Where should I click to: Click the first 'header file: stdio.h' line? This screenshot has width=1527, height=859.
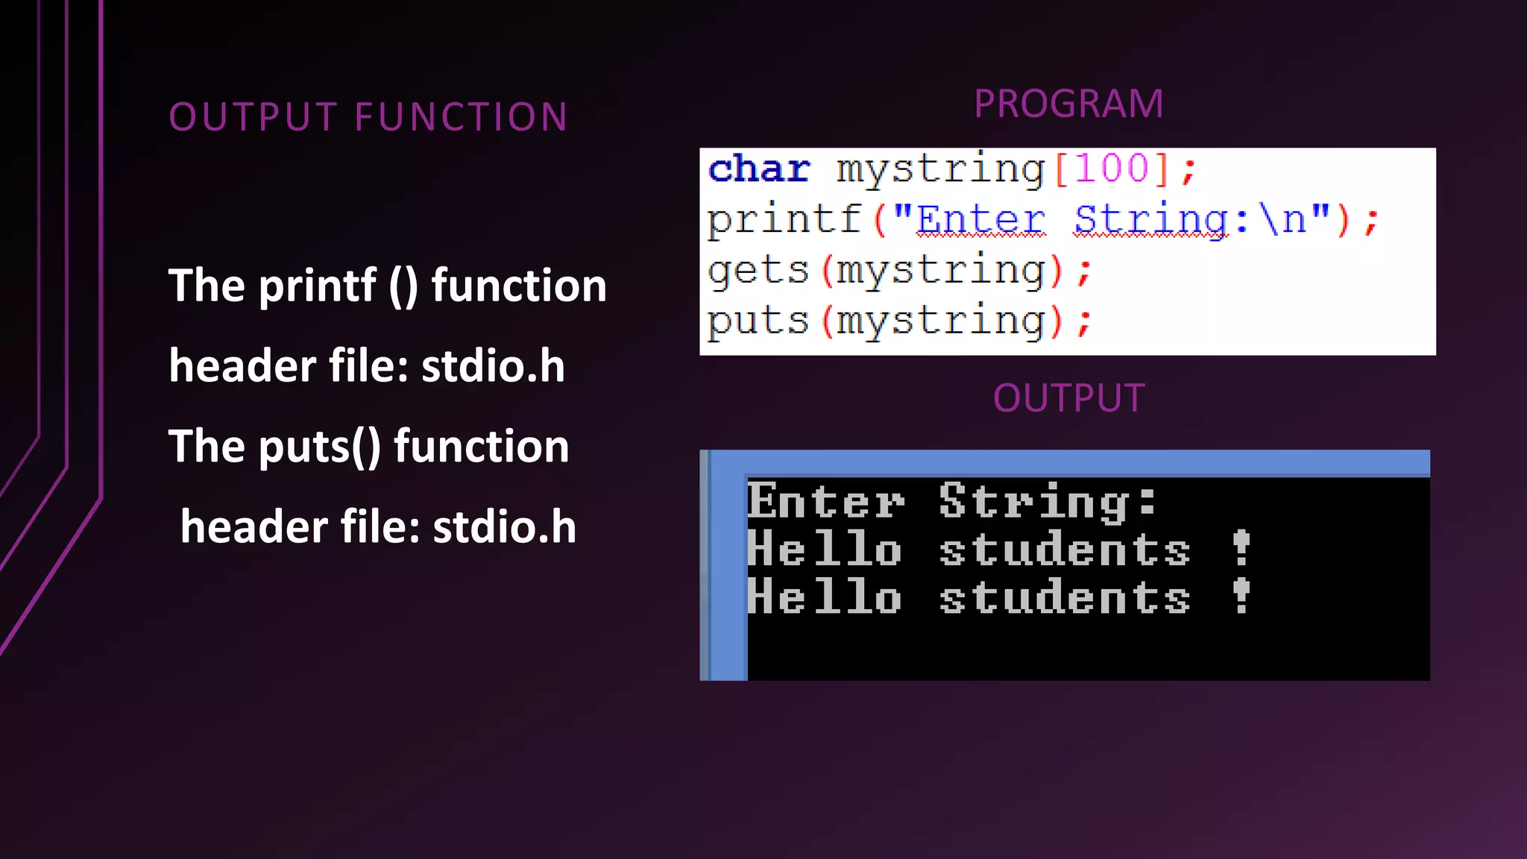tap(366, 366)
